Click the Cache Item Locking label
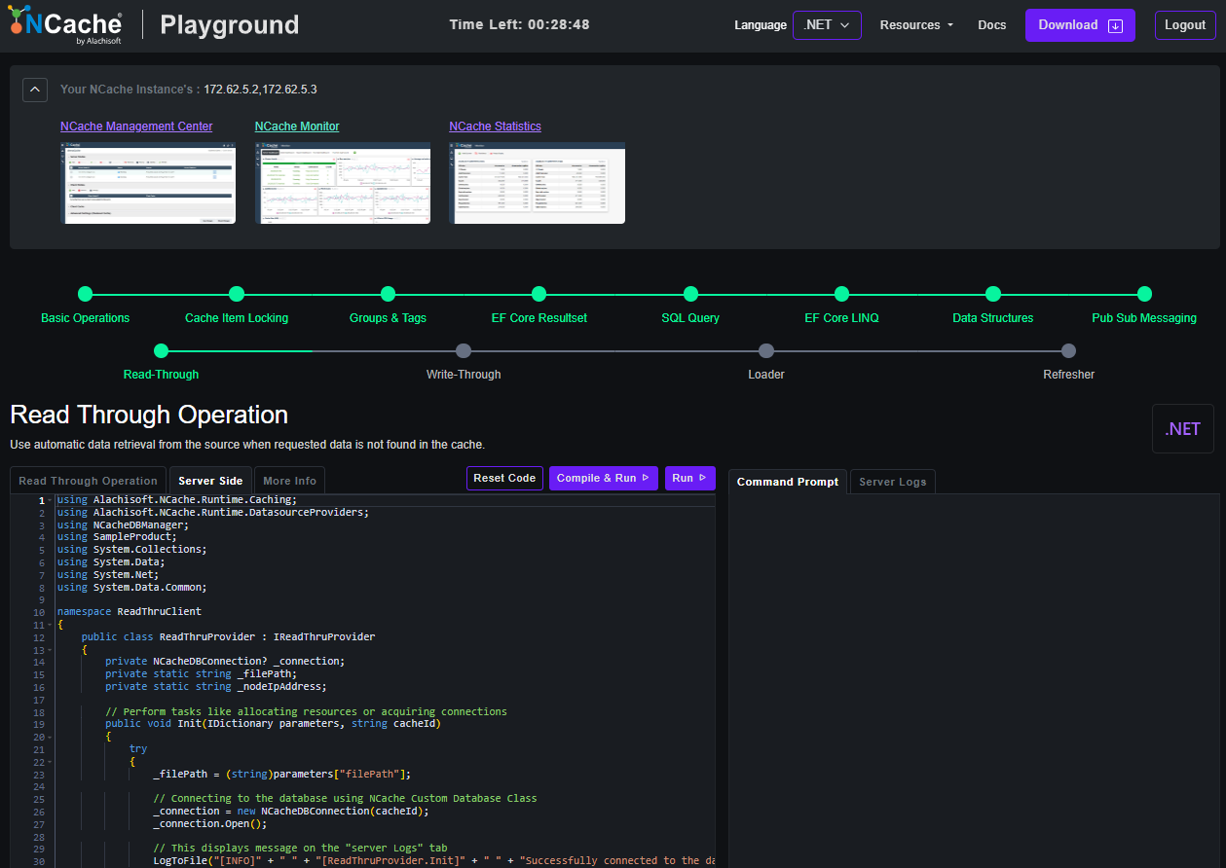This screenshot has height=868, width=1226. [237, 318]
